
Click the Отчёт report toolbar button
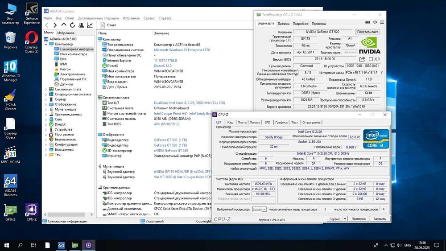click(x=108, y=25)
